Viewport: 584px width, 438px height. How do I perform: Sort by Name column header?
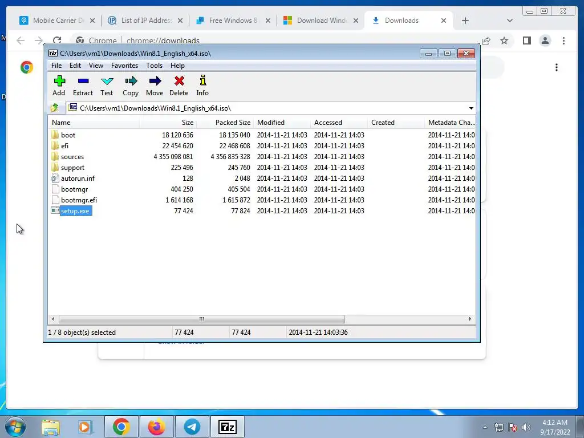tap(94, 123)
